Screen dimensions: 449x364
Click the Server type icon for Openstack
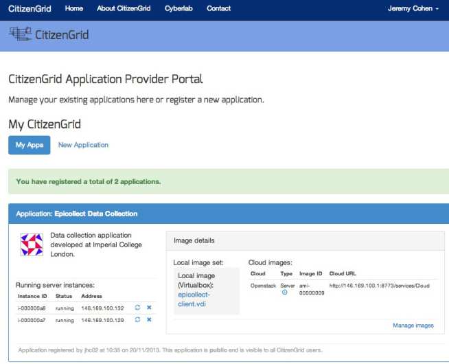(x=284, y=293)
